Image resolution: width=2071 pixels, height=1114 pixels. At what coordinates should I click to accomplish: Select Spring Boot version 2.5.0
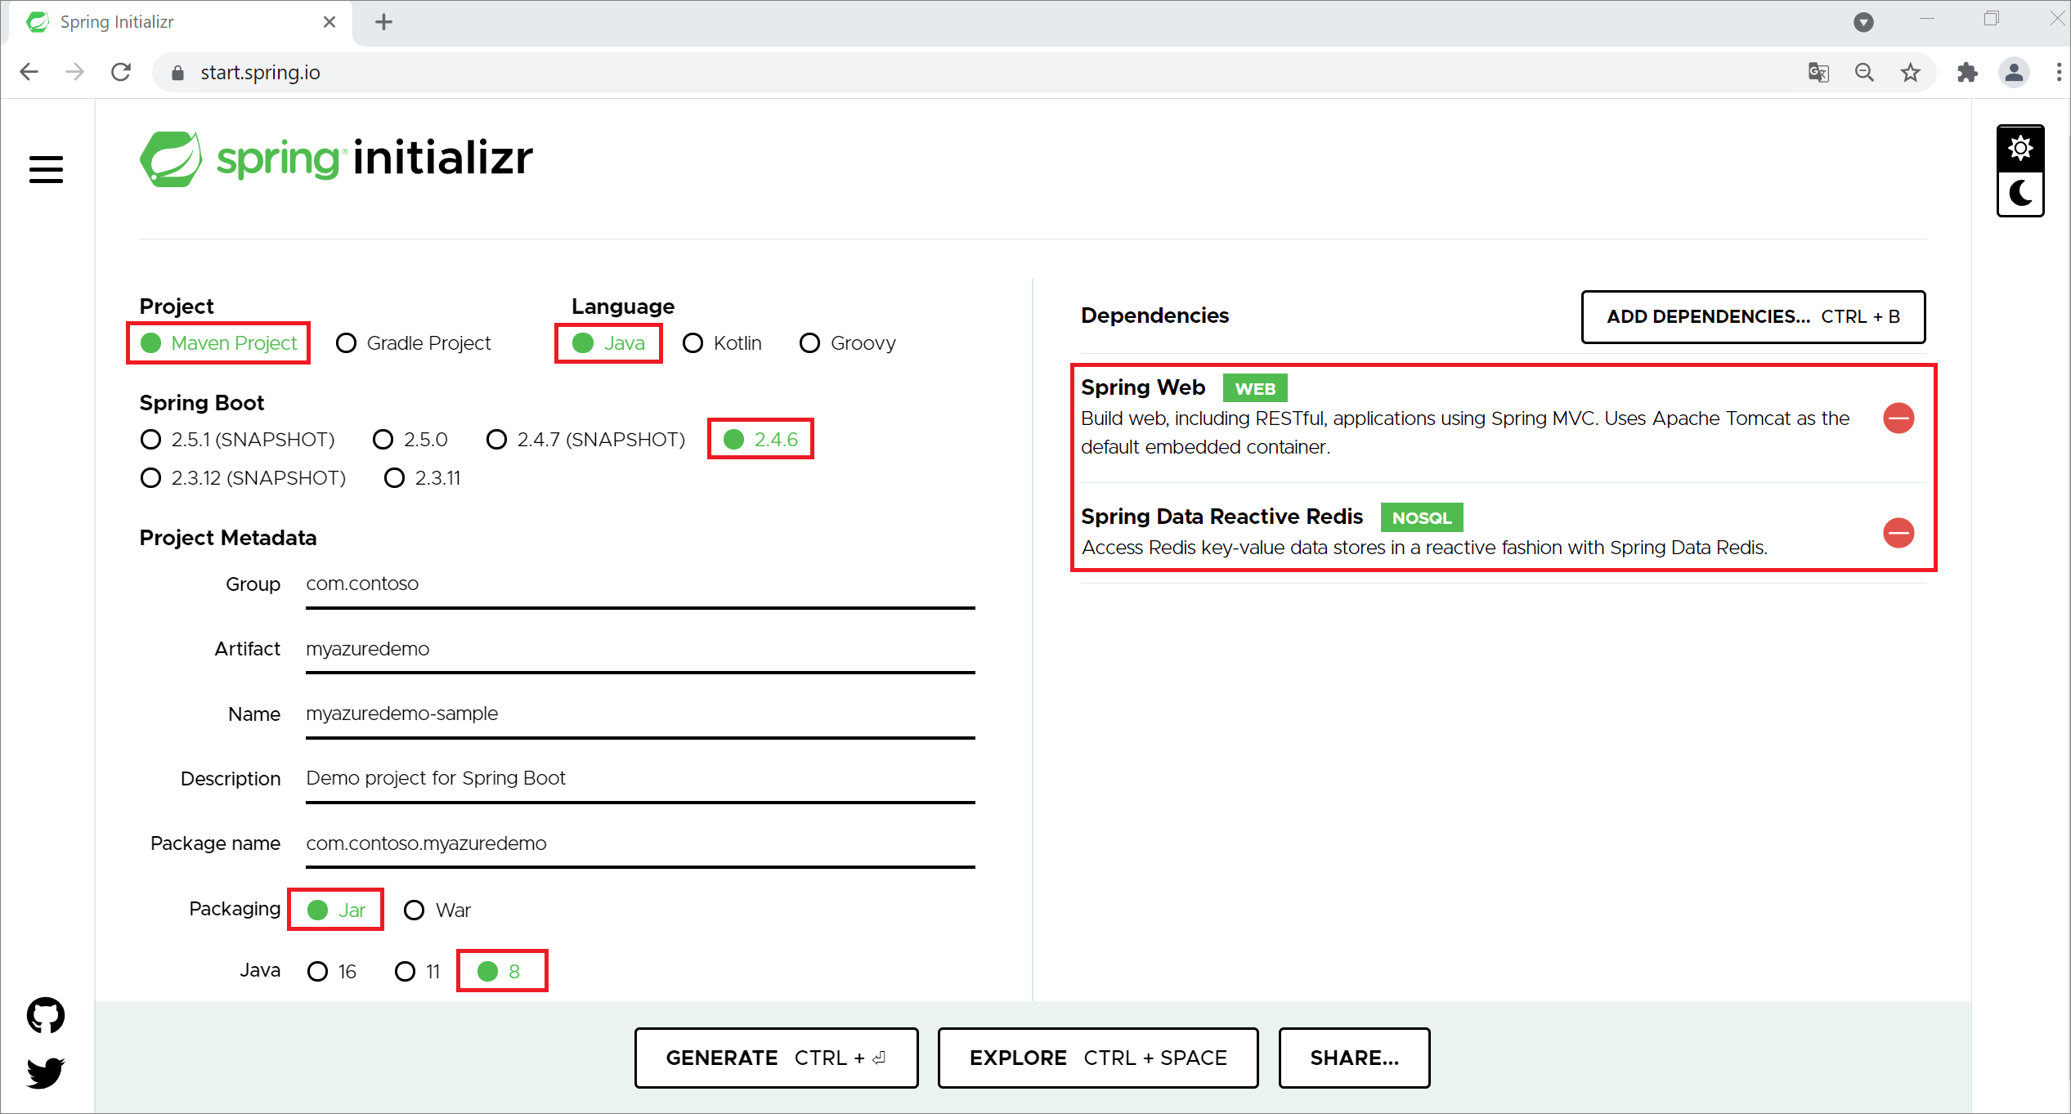click(383, 439)
